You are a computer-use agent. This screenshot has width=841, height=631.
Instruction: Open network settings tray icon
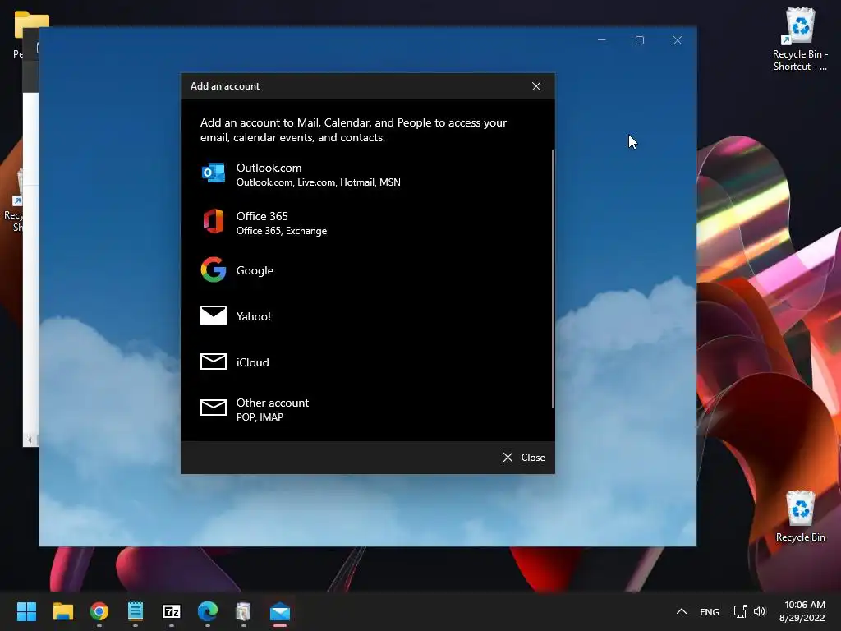[741, 611]
